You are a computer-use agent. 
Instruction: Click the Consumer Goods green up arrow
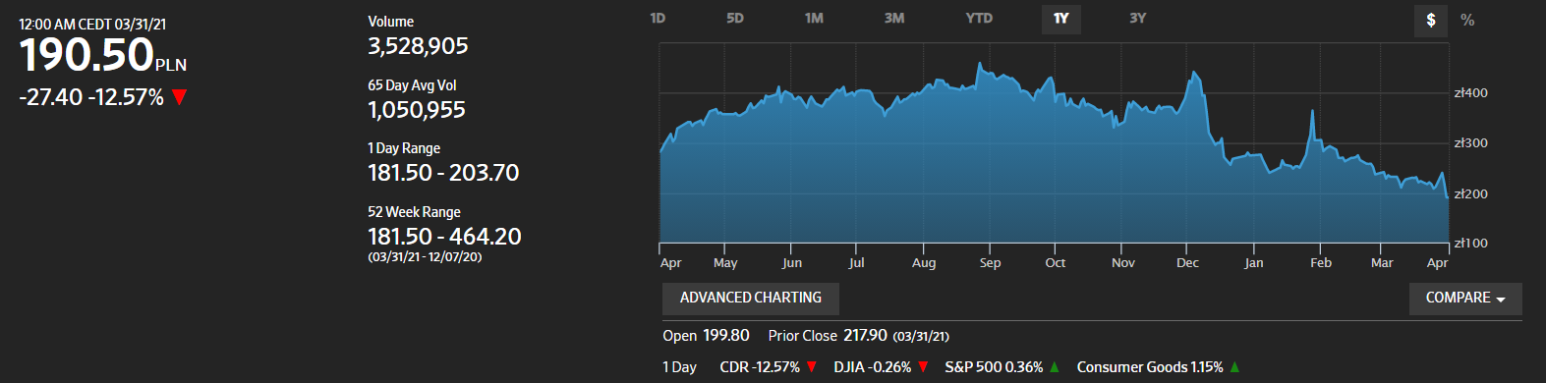coord(1235,367)
